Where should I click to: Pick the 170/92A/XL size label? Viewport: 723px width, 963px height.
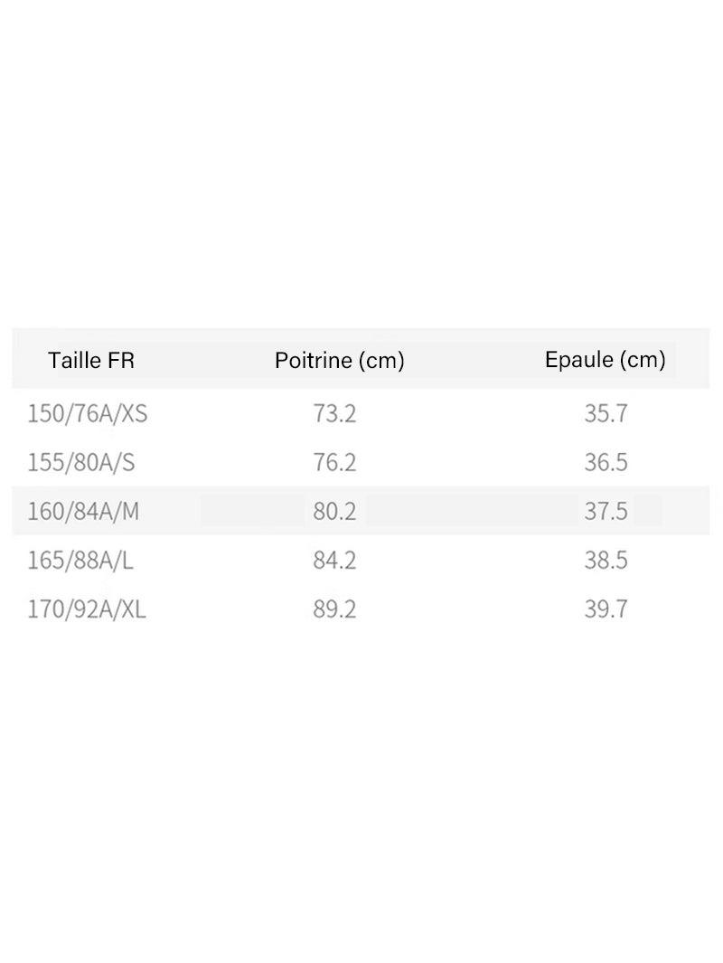point(87,609)
